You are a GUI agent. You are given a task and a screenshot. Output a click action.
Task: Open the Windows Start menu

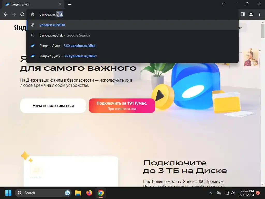[x=8, y=193]
